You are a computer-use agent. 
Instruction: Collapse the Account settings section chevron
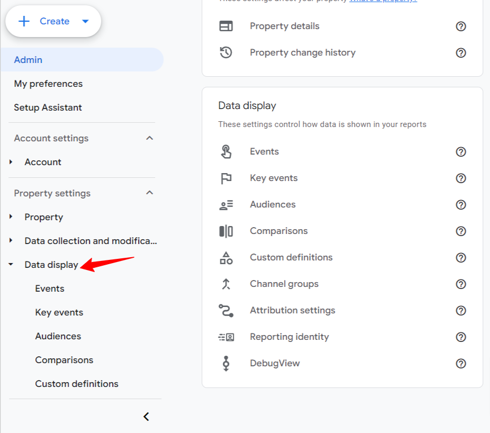click(x=150, y=138)
